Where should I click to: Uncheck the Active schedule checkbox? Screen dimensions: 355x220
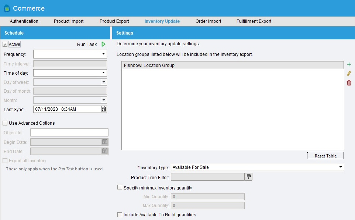point(5,45)
